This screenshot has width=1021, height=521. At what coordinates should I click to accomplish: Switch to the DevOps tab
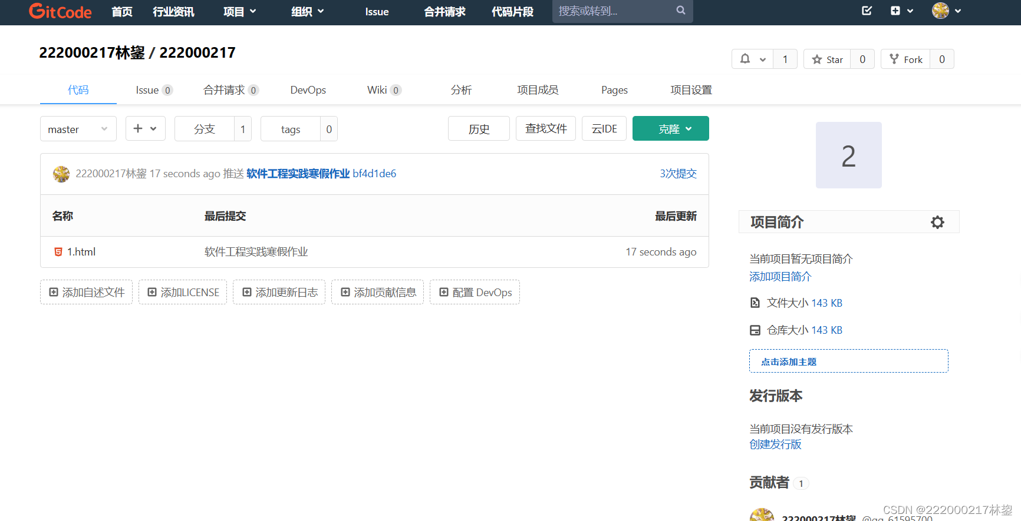308,90
